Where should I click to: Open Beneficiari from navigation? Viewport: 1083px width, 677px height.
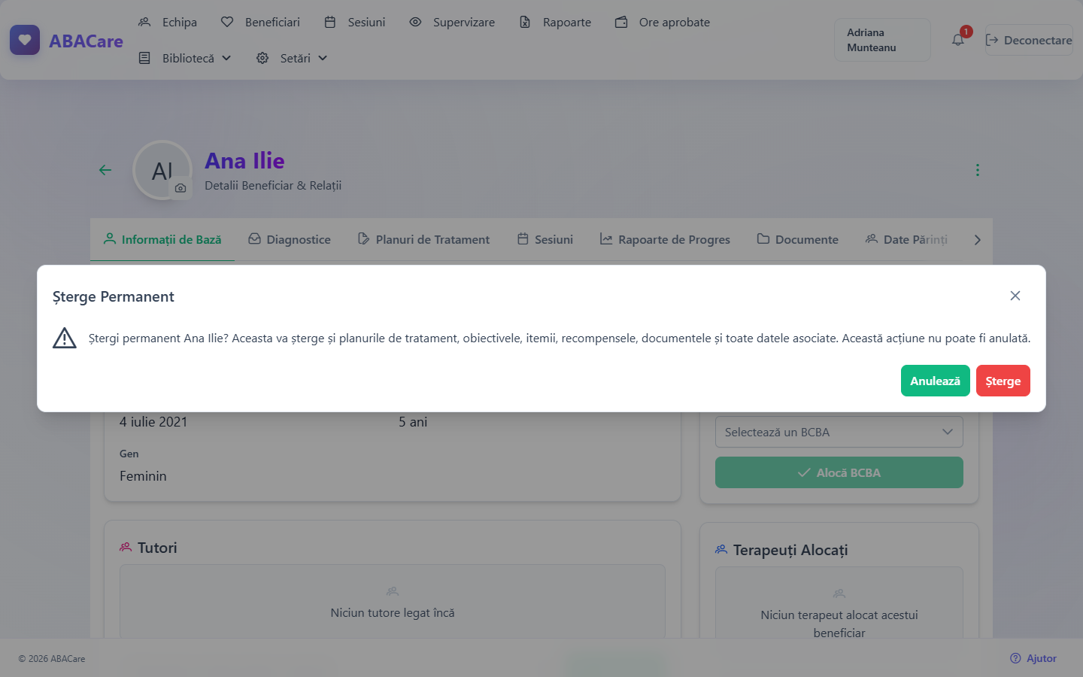(260, 23)
